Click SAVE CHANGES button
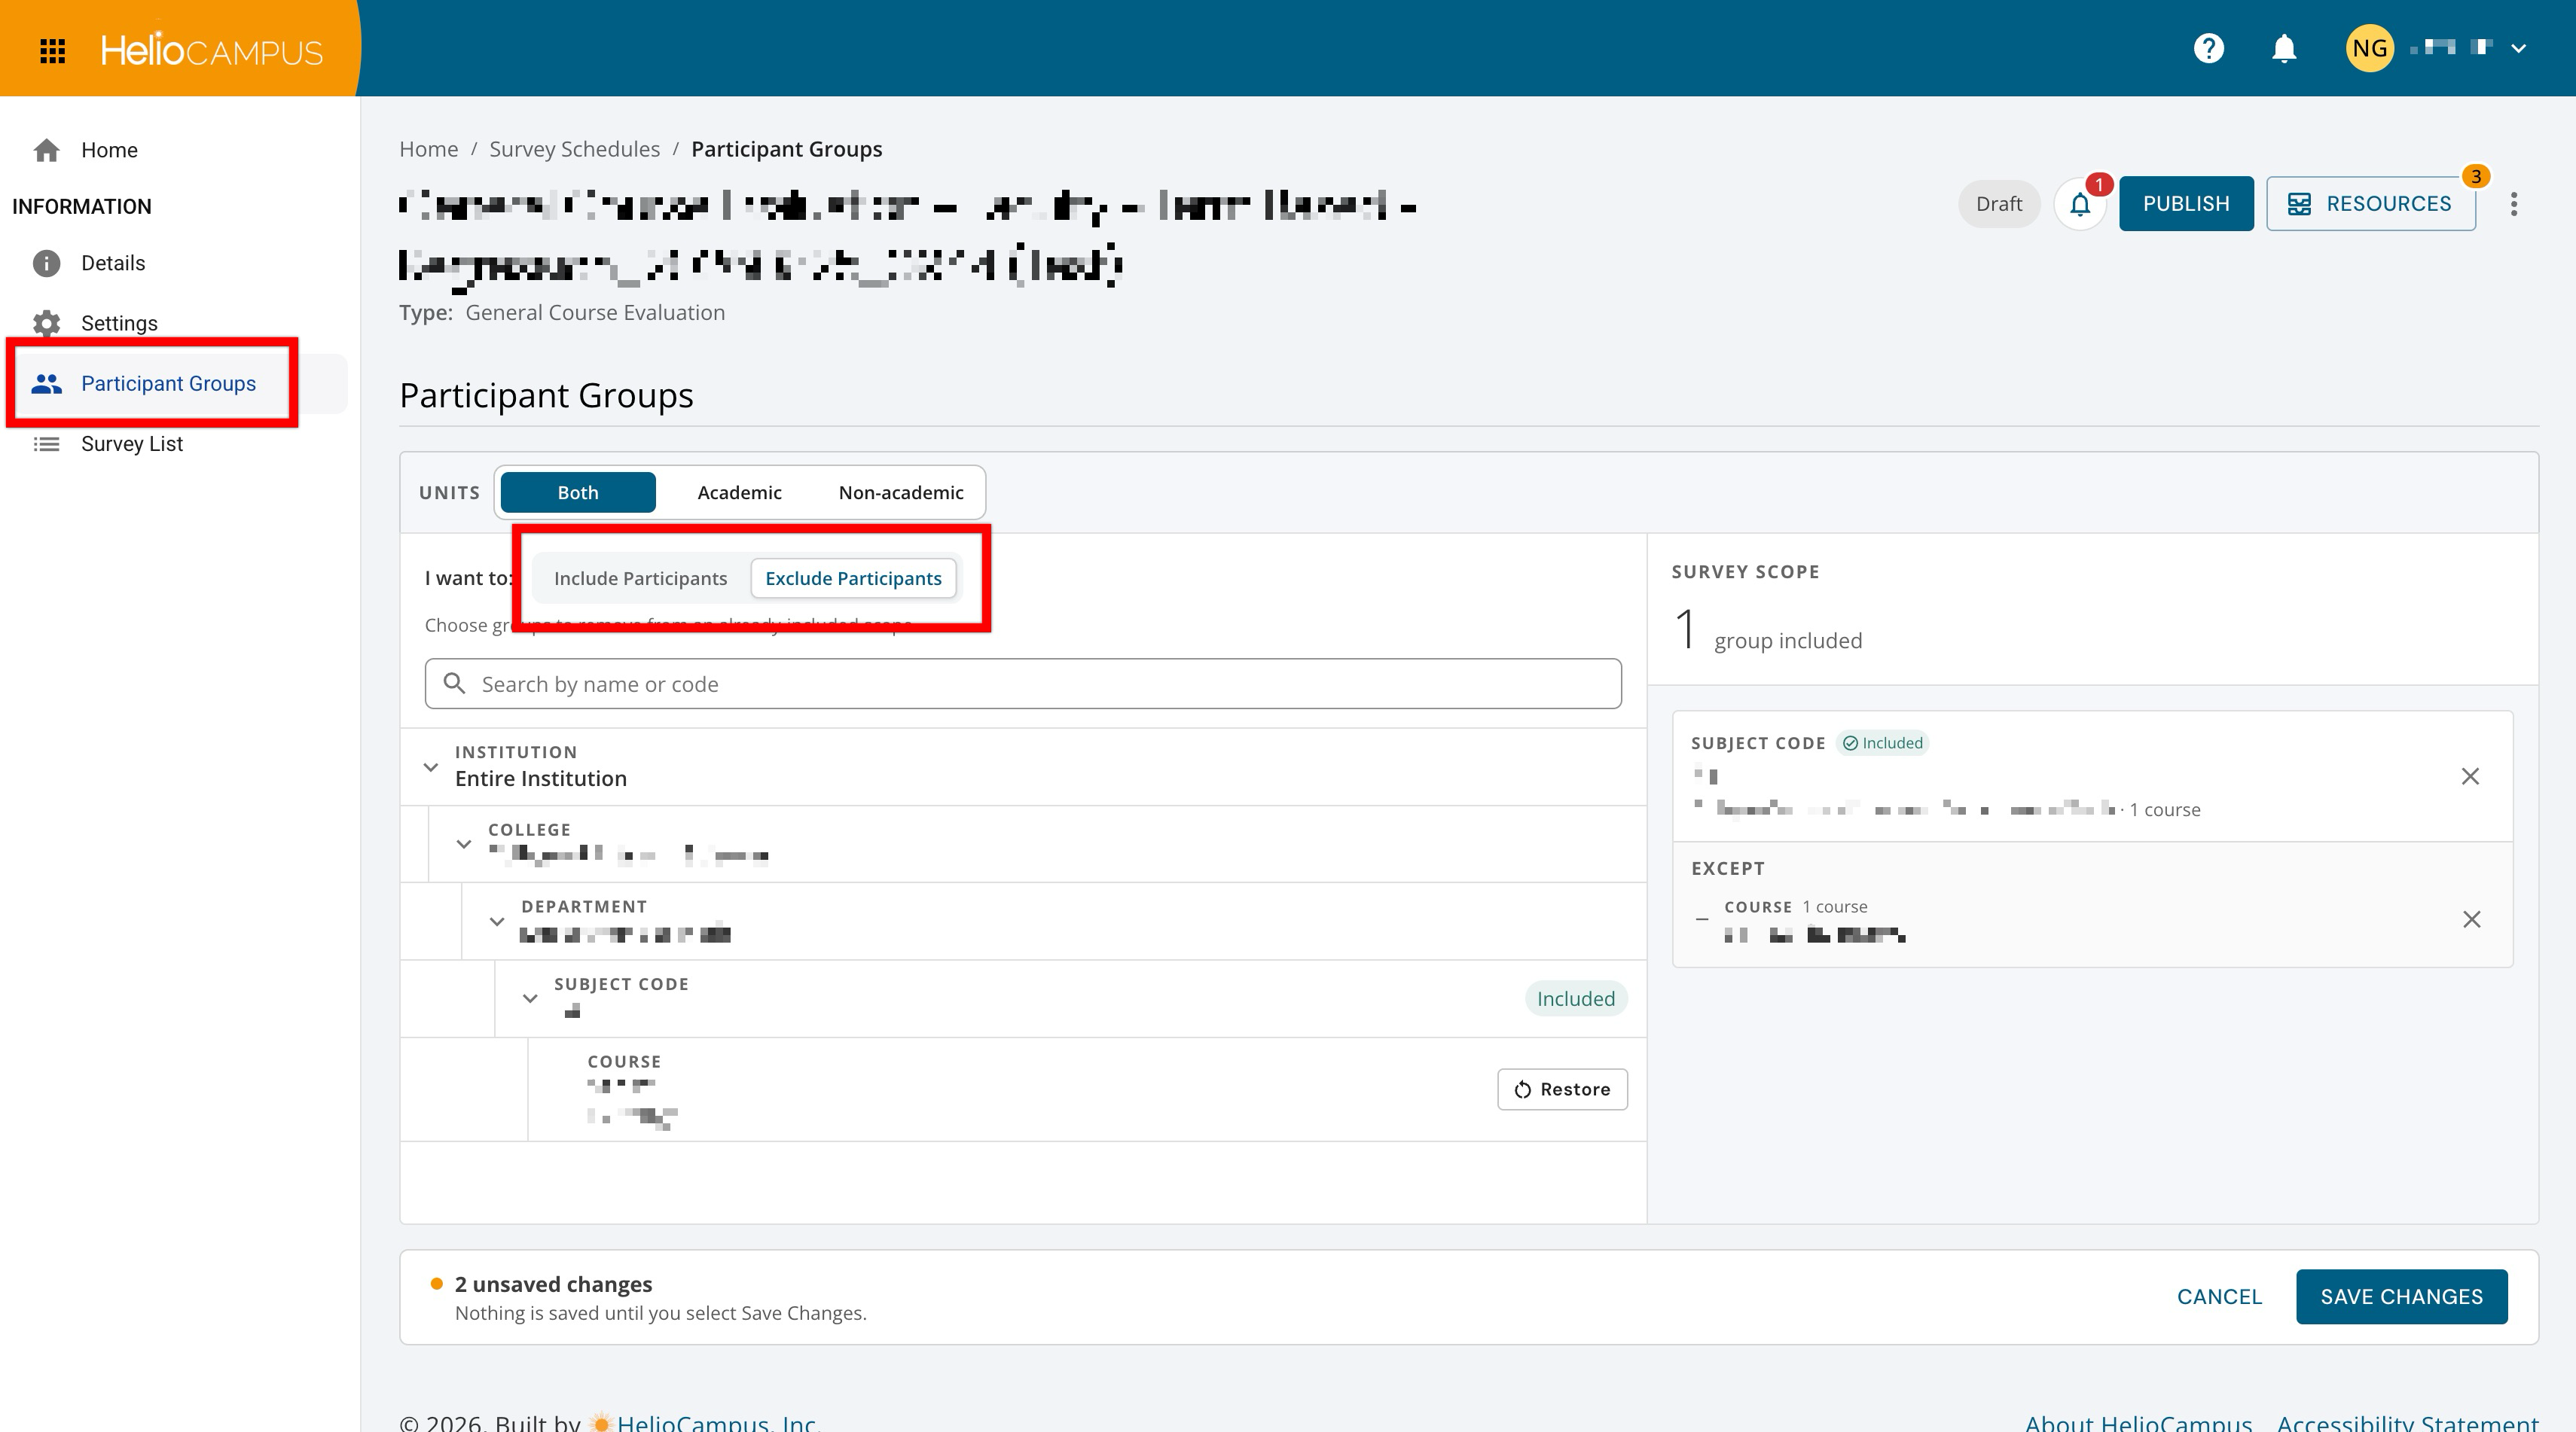The width and height of the screenshot is (2576, 1432). (x=2401, y=1297)
